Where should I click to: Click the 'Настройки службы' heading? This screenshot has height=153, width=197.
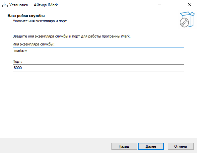tap(26, 16)
